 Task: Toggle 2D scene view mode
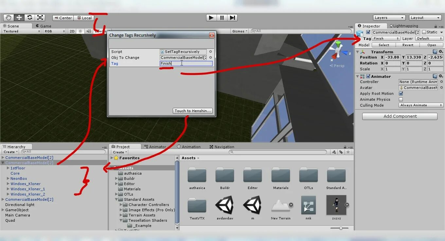(x=72, y=31)
